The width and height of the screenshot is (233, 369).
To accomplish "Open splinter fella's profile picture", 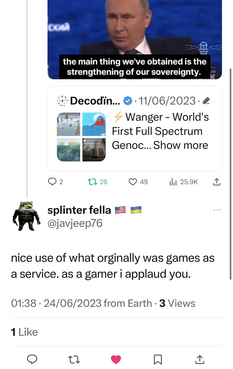I will pyautogui.click(x=26, y=216).
